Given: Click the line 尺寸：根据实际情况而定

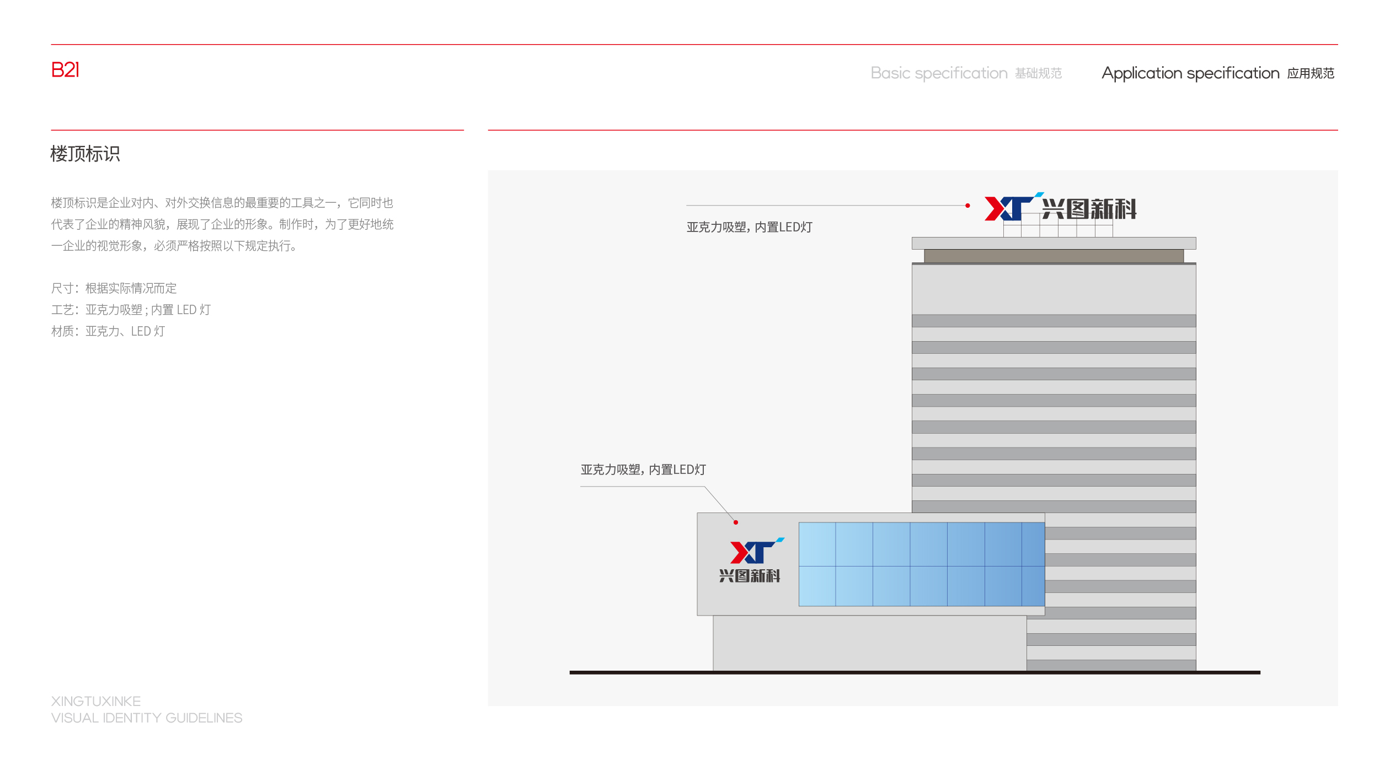Looking at the screenshot, I should click(114, 288).
